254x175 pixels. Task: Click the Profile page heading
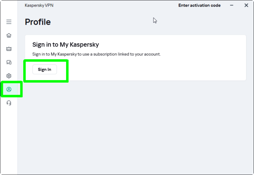38,22
